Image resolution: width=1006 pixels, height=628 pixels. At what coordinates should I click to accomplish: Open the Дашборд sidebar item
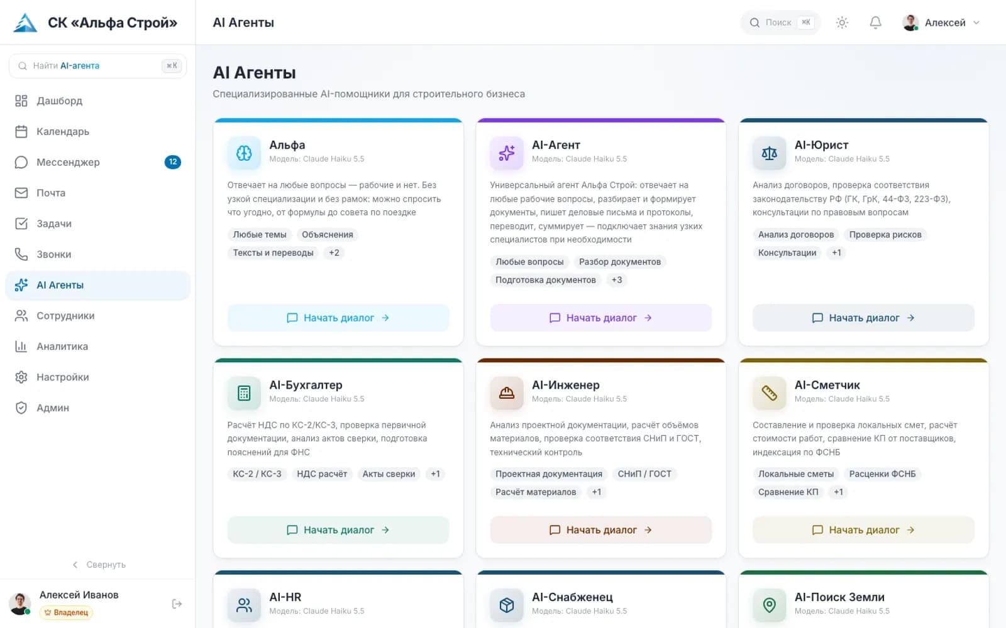pos(97,100)
